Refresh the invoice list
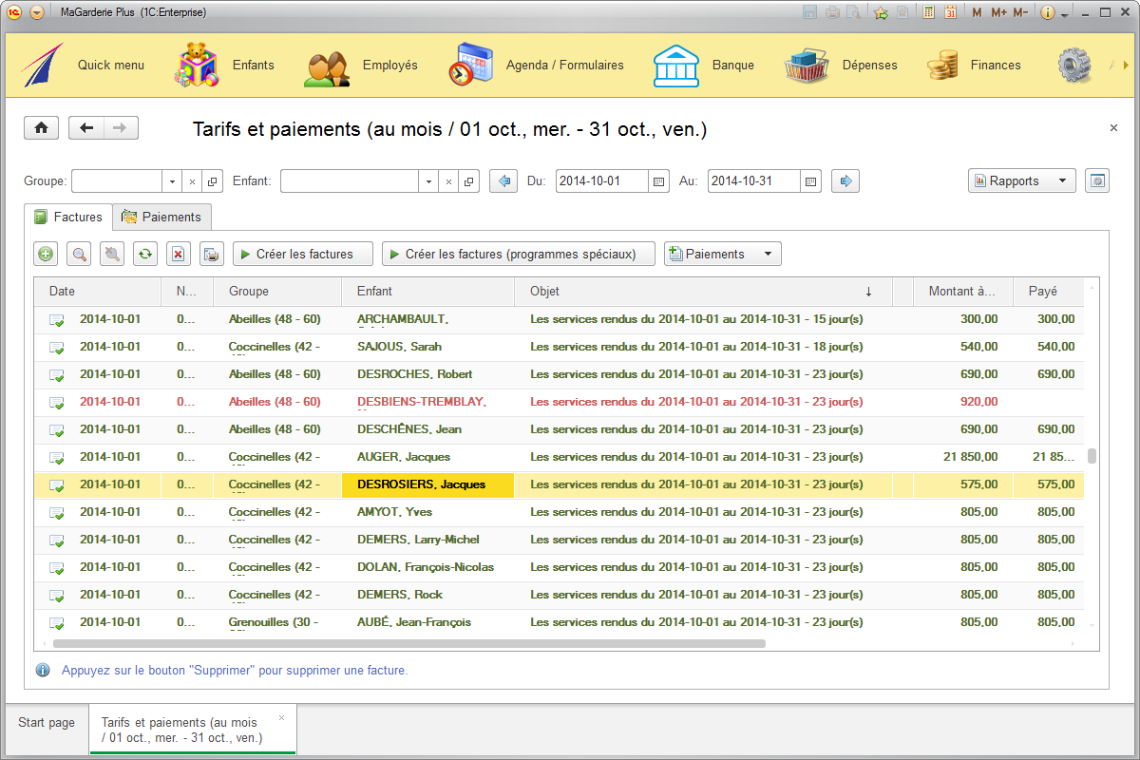This screenshot has height=760, width=1140. [144, 254]
